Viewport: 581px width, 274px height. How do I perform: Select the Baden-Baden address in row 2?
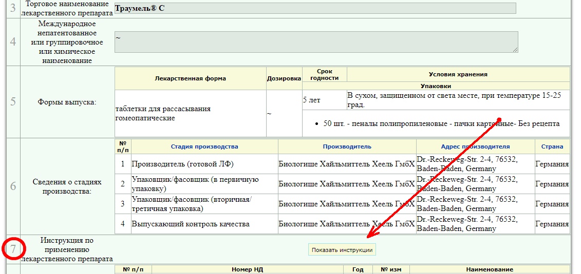tap(475, 184)
